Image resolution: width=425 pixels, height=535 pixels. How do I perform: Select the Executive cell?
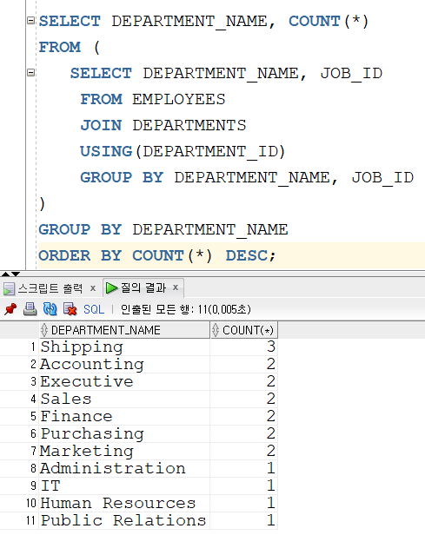[x=124, y=382]
